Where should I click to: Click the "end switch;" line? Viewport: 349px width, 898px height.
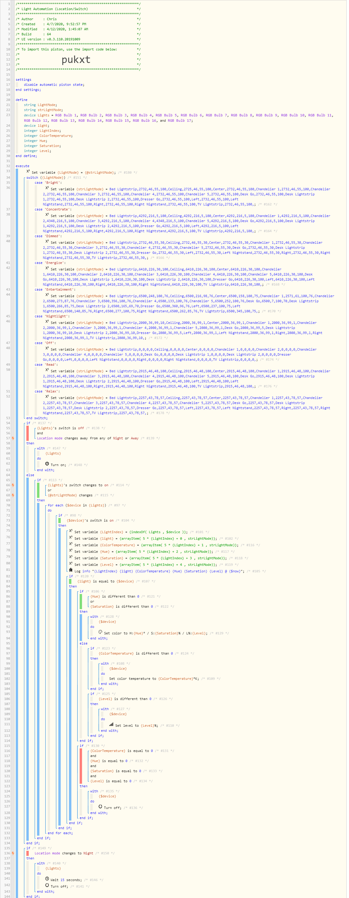tap(37, 418)
